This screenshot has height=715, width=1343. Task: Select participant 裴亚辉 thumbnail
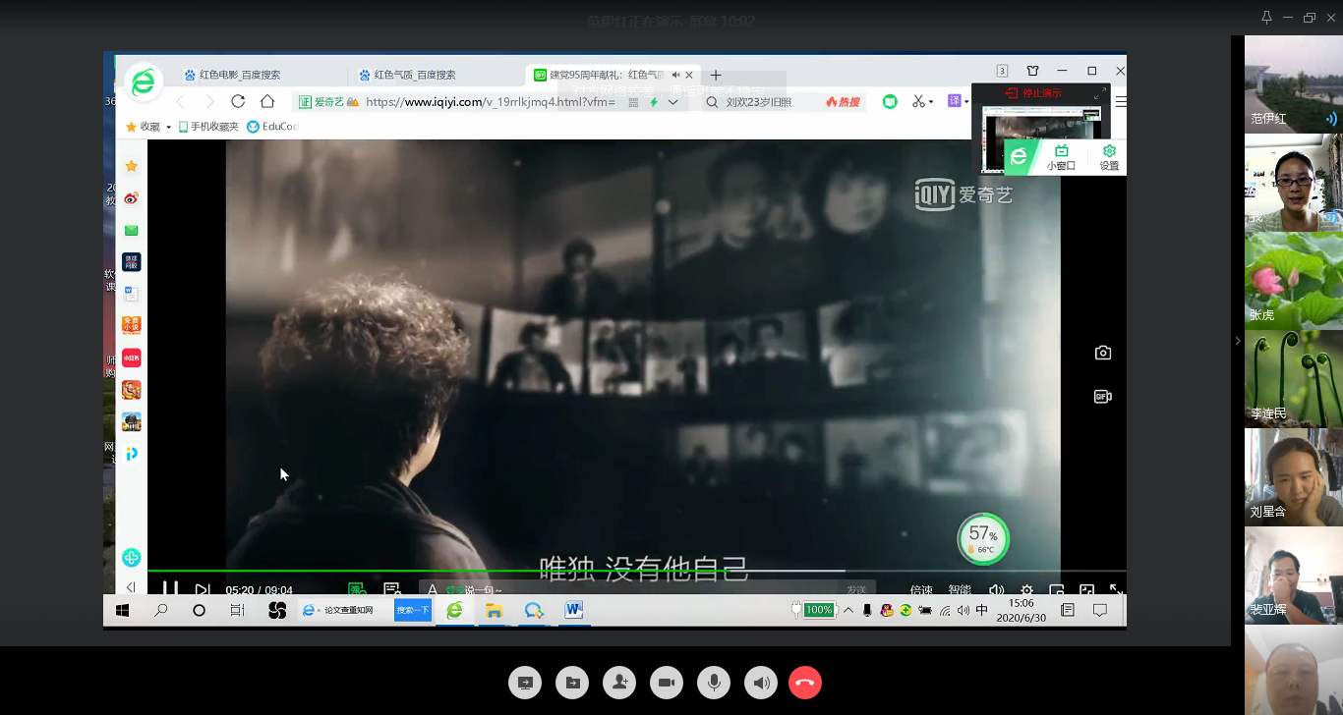point(1294,576)
